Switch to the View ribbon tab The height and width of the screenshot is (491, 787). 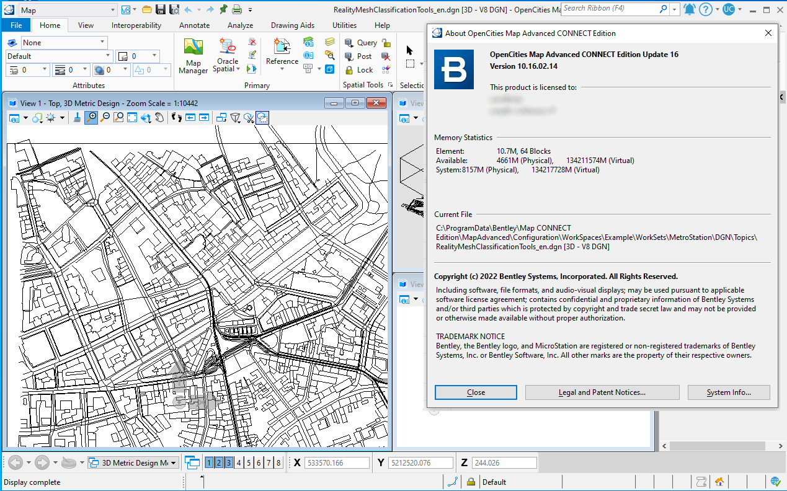point(86,25)
